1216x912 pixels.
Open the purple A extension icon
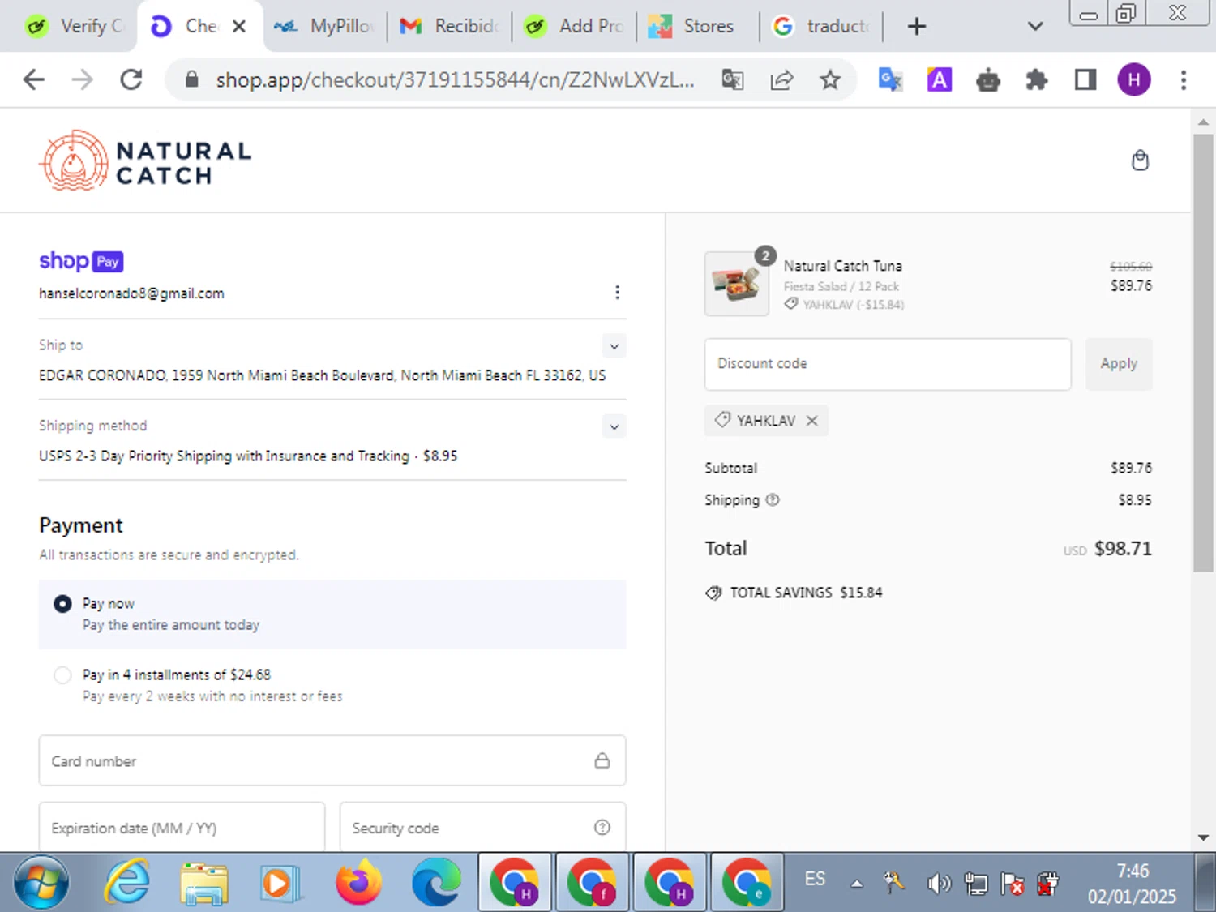pyautogui.click(x=939, y=79)
